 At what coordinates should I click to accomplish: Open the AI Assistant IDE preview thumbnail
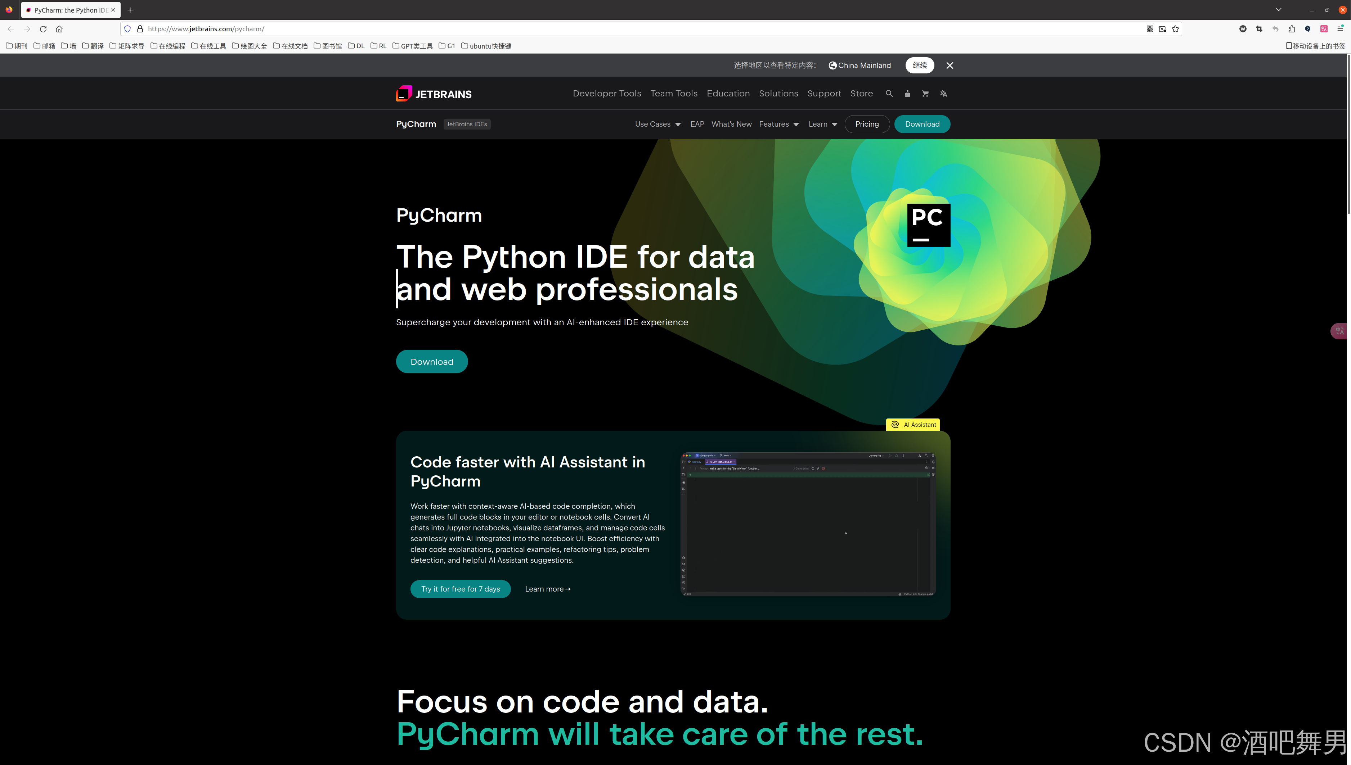click(807, 524)
